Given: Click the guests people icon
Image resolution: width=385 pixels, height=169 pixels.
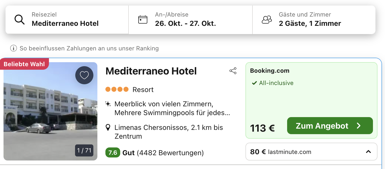Looking at the screenshot, I should 267,20.
